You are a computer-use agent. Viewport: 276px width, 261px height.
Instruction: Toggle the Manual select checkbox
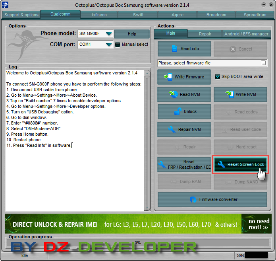tap(118, 45)
